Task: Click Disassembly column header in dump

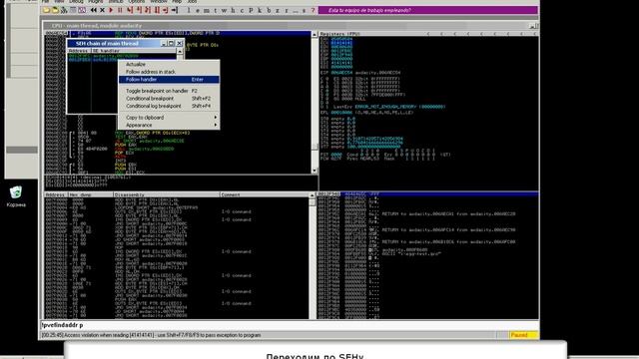Action: [x=167, y=194]
